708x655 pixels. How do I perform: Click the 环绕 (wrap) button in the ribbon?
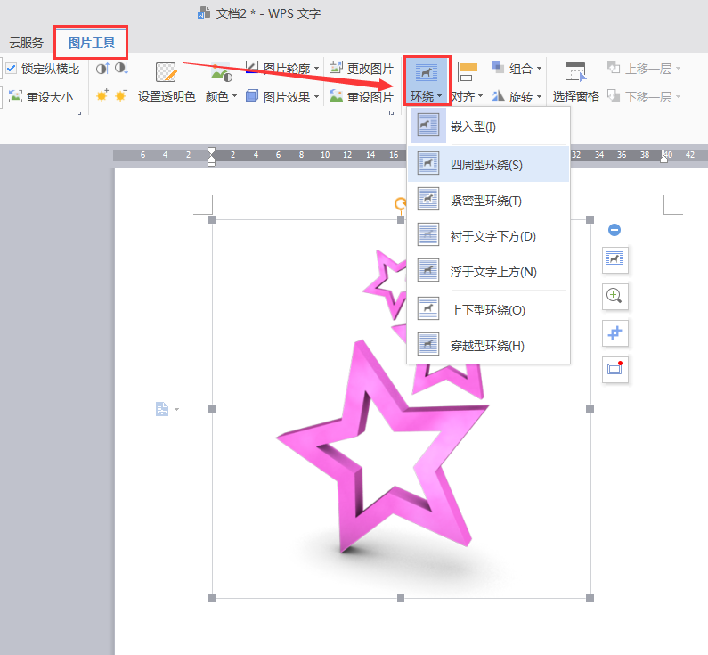click(x=427, y=82)
